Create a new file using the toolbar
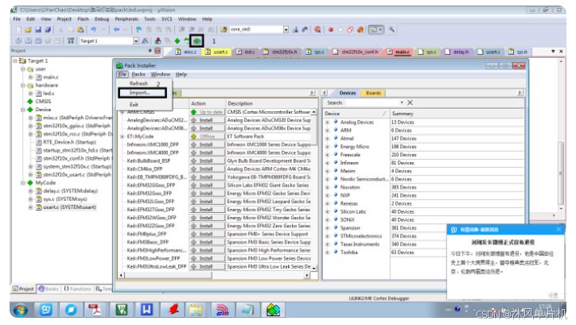This screenshot has height=325, width=576. (x=18, y=29)
